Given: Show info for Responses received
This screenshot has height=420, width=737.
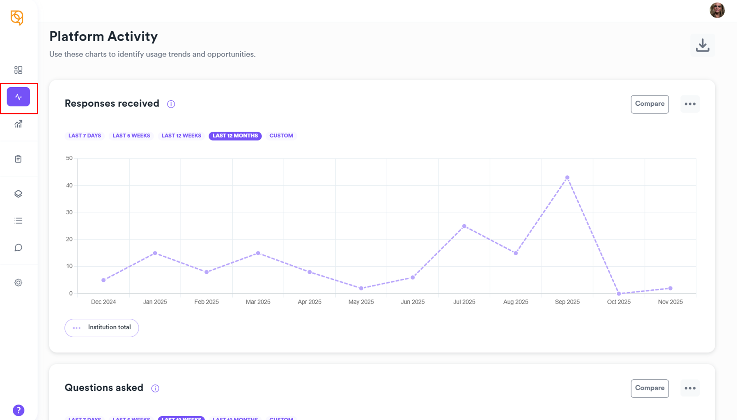Looking at the screenshot, I should (171, 104).
